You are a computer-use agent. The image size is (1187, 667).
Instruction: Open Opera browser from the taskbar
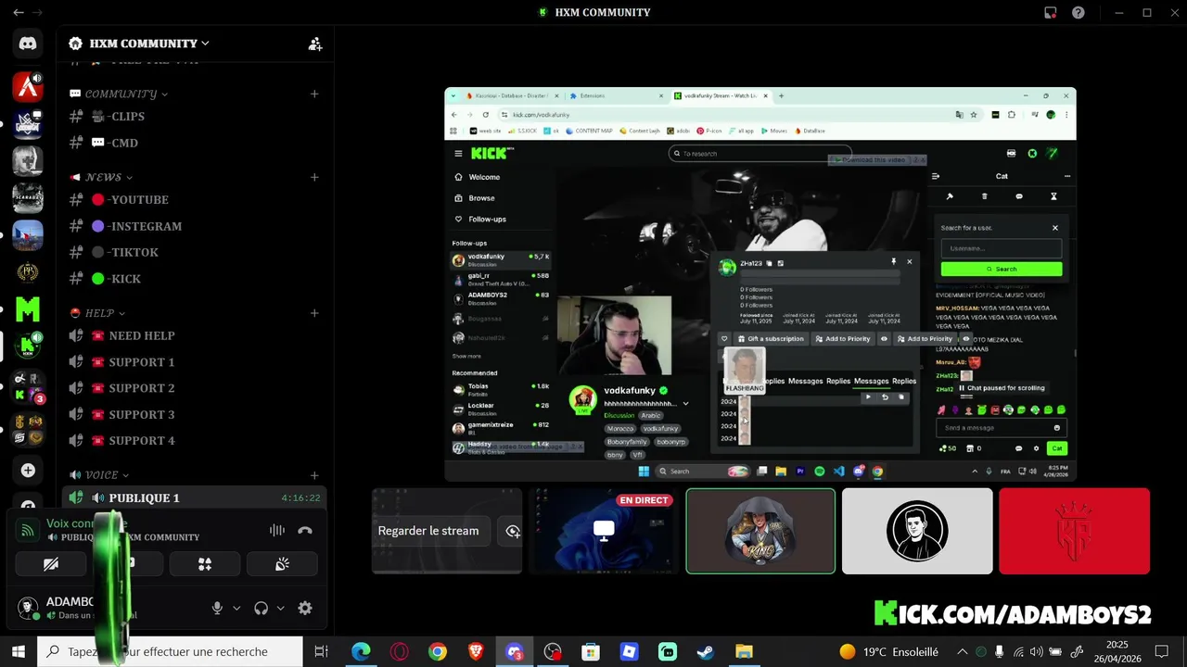400,652
